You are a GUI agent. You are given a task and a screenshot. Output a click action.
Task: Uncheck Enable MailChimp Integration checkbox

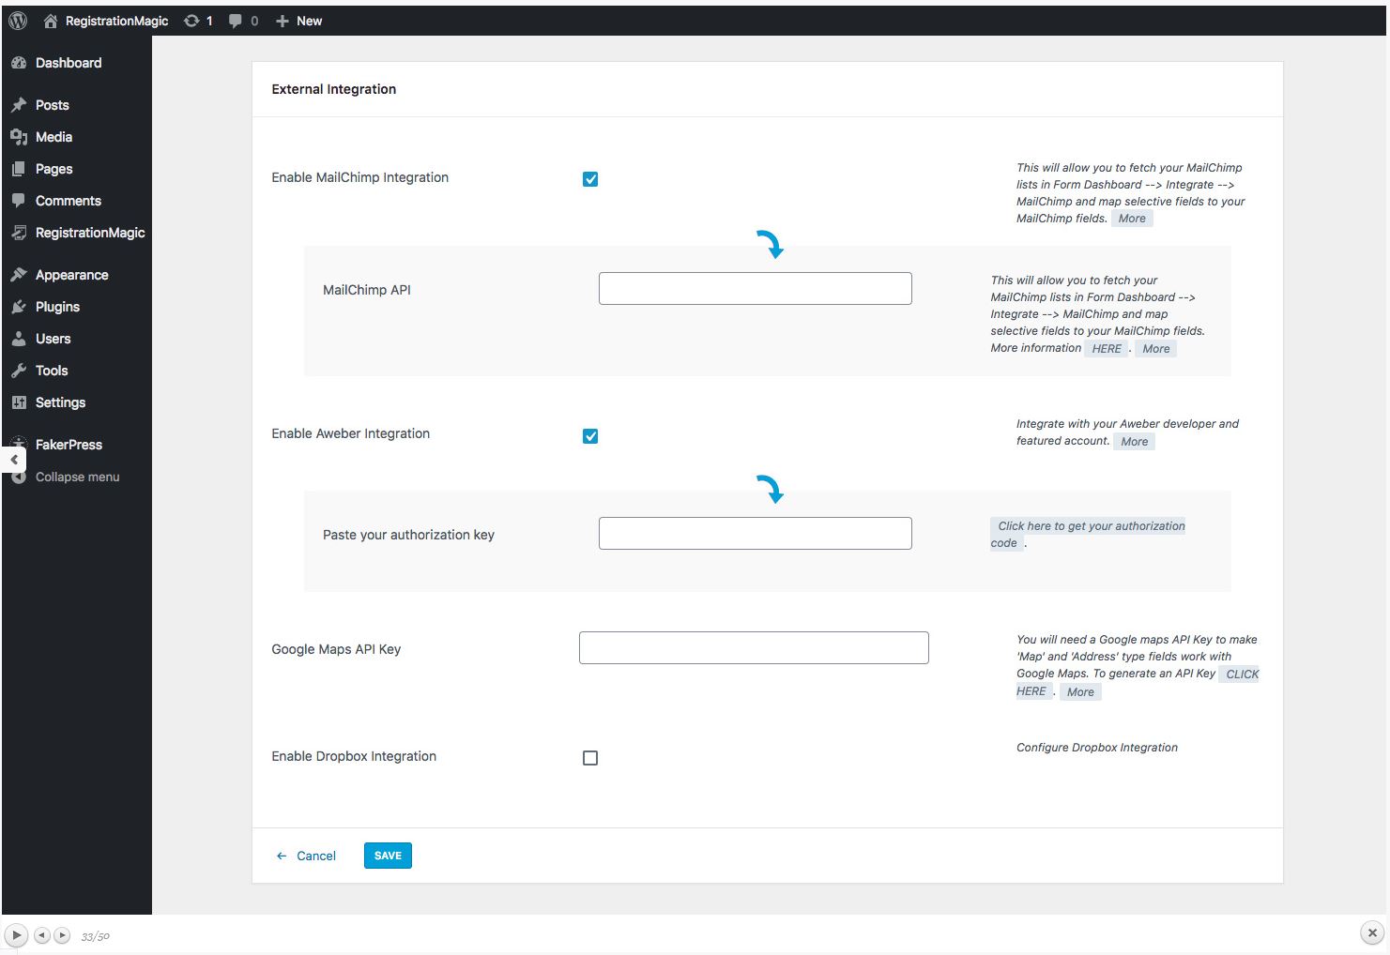(x=590, y=179)
